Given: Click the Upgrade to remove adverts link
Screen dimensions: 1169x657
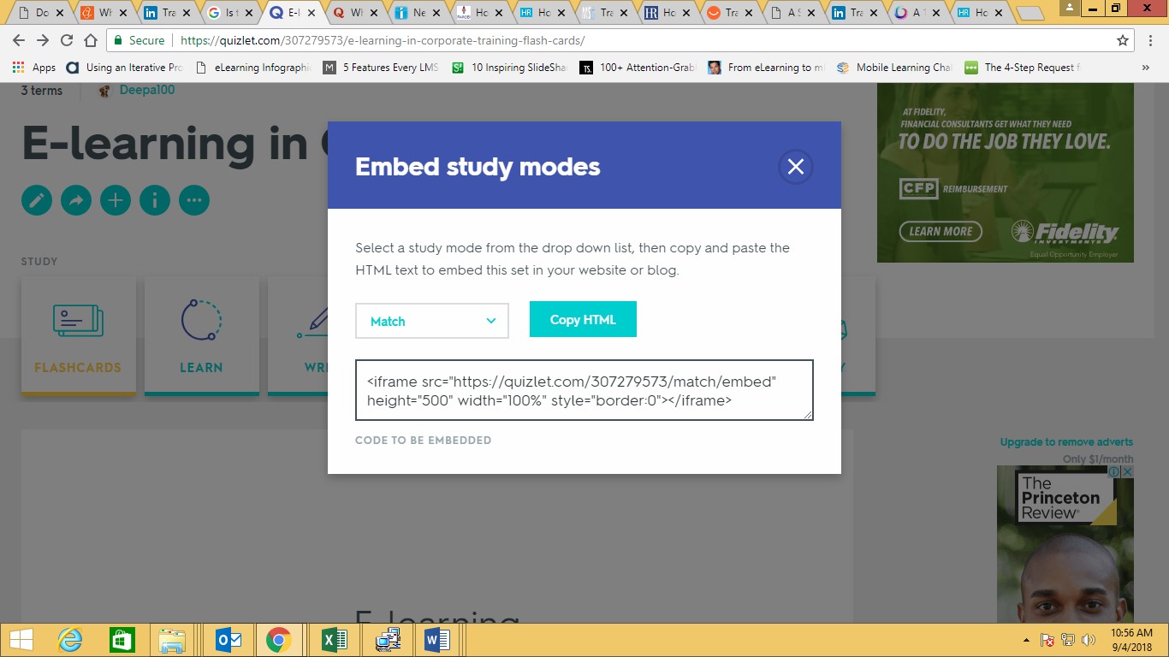Looking at the screenshot, I should tap(1065, 441).
